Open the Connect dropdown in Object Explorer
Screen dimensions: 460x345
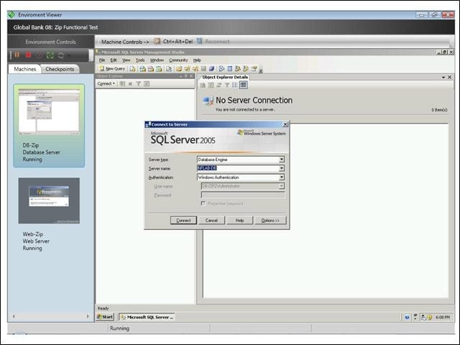tap(106, 83)
